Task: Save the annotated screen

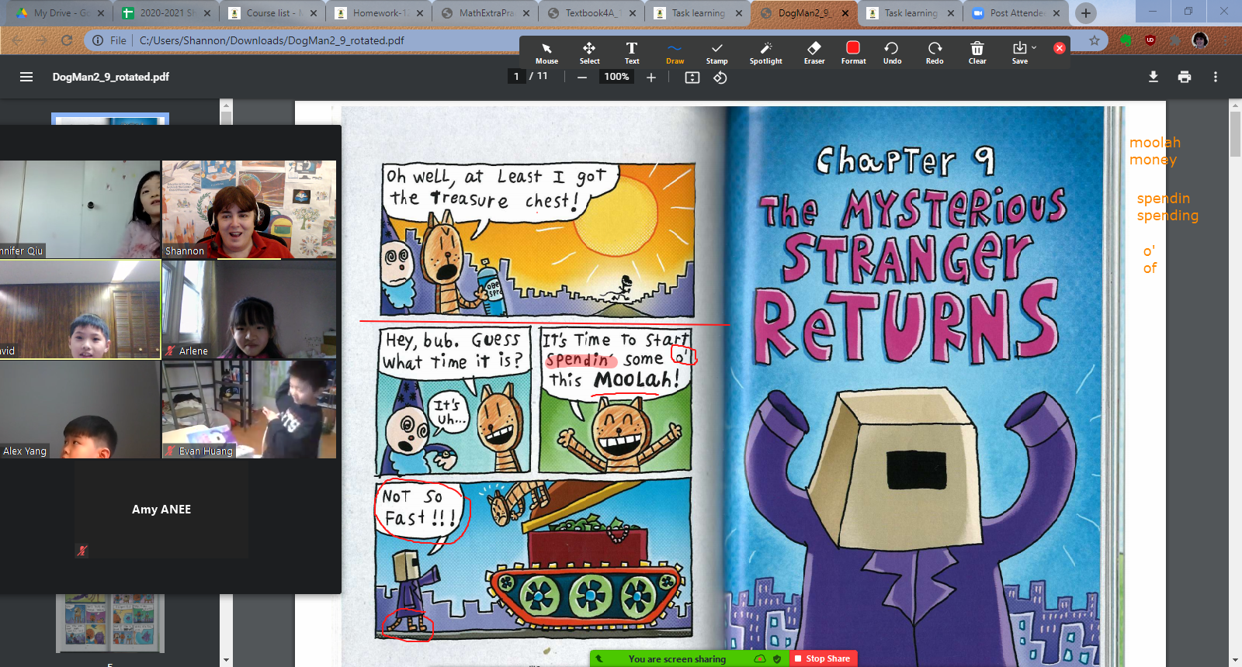Action: [x=1019, y=53]
